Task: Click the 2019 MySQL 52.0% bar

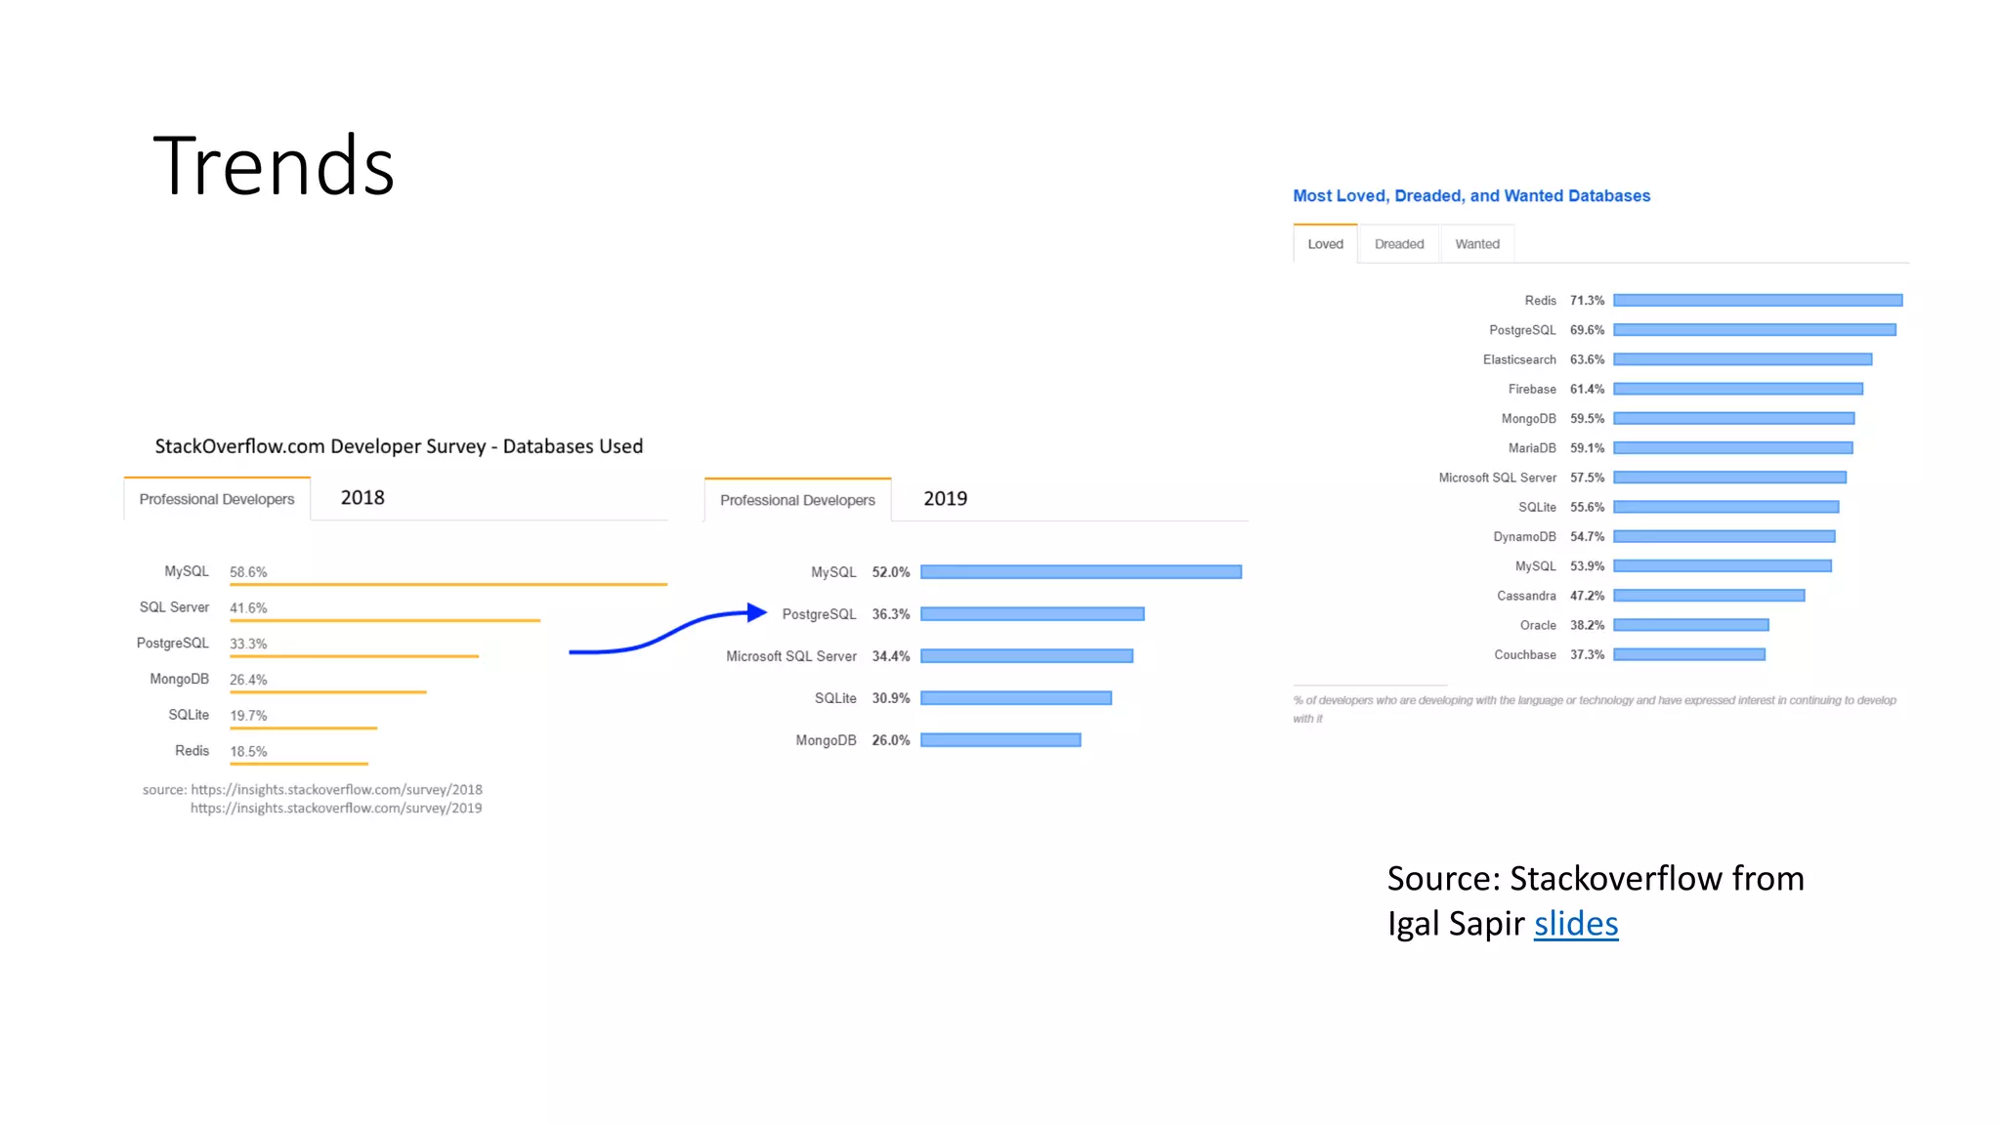Action: click(x=1081, y=572)
